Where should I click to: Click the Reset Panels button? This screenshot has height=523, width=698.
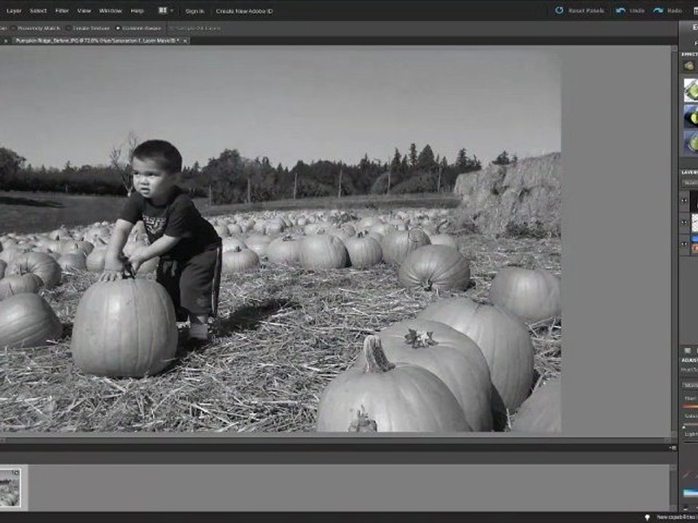pyautogui.click(x=580, y=10)
